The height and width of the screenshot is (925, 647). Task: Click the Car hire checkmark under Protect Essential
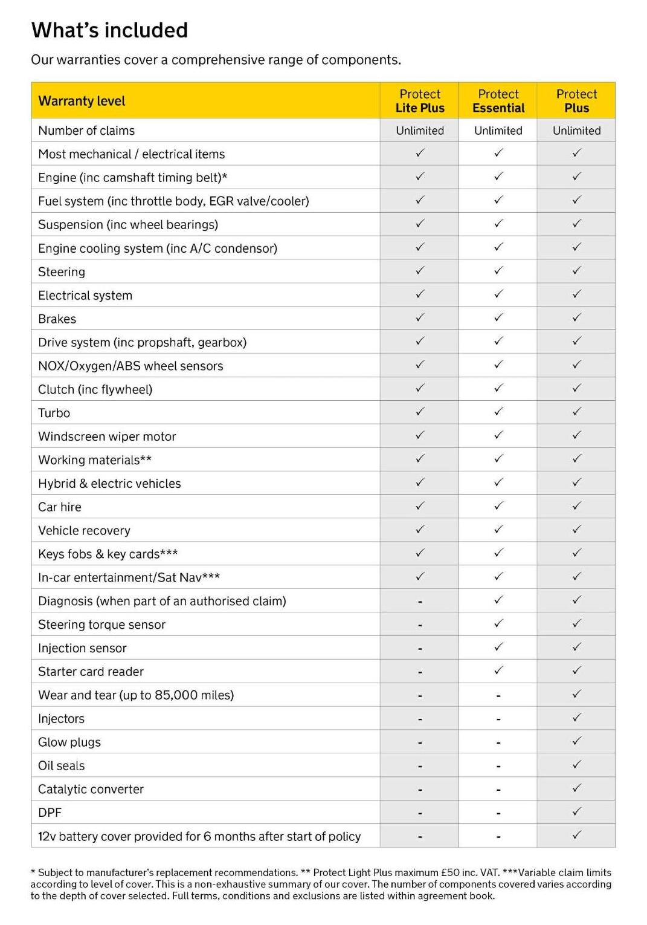click(498, 505)
